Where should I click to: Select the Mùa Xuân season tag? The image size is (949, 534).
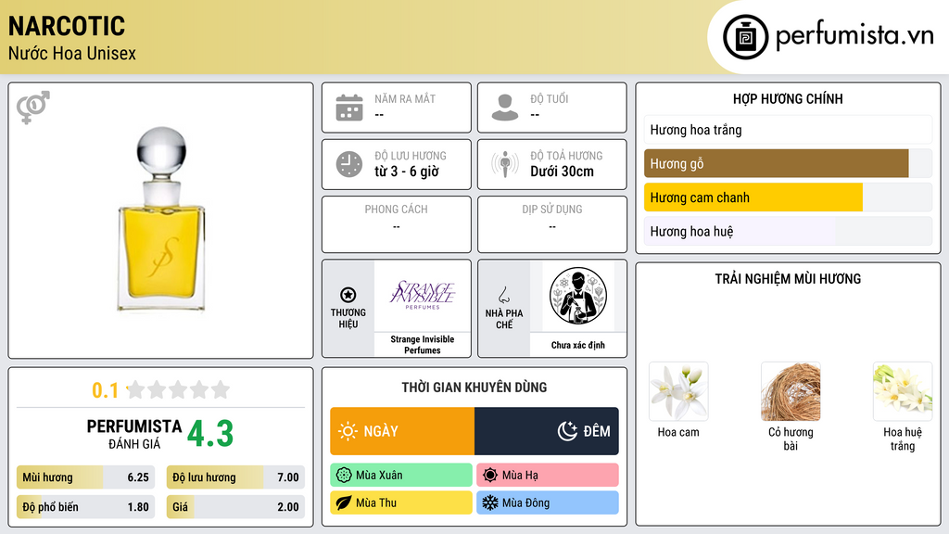click(x=401, y=475)
